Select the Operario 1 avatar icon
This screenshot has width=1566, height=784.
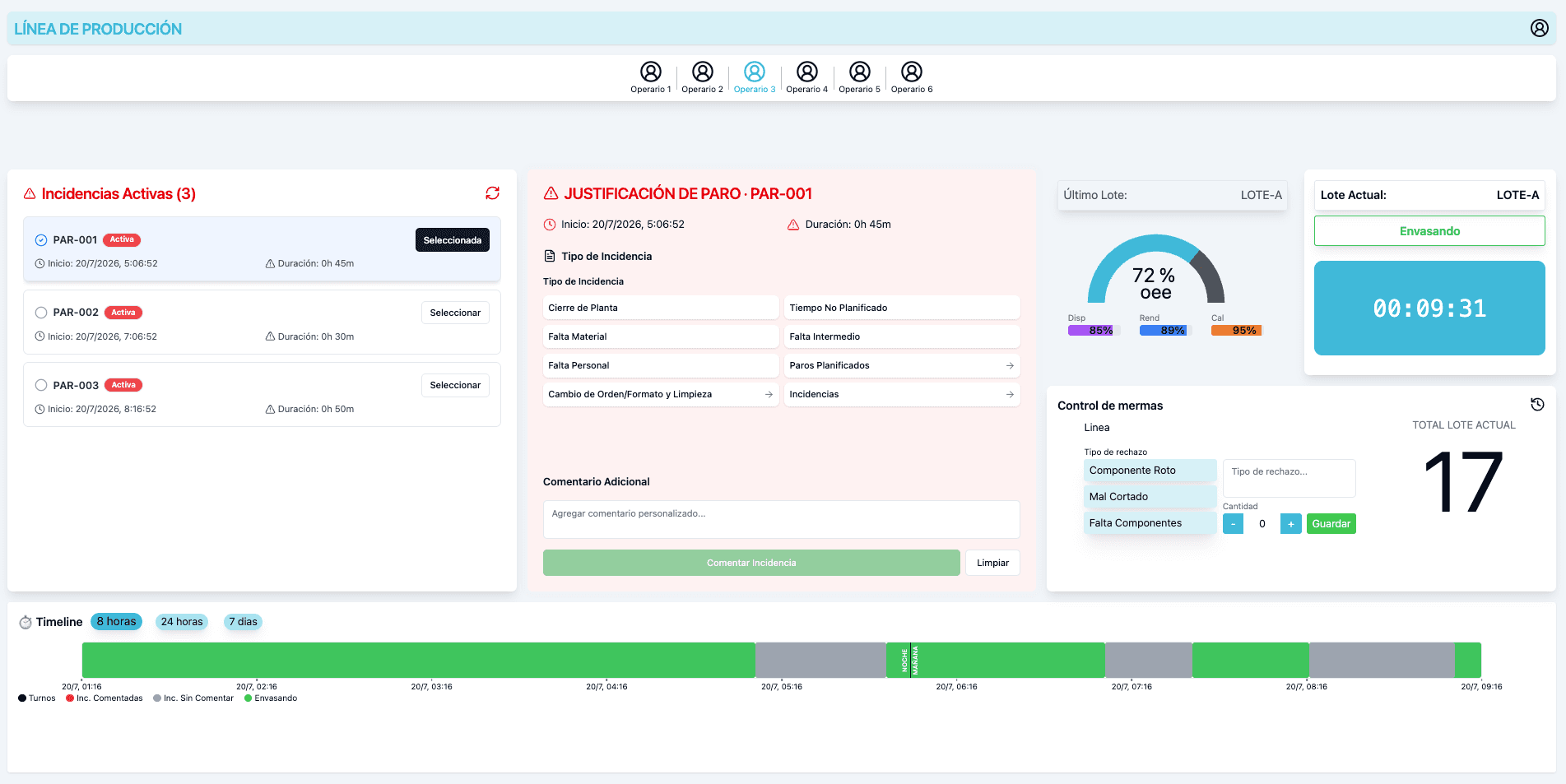click(x=651, y=72)
